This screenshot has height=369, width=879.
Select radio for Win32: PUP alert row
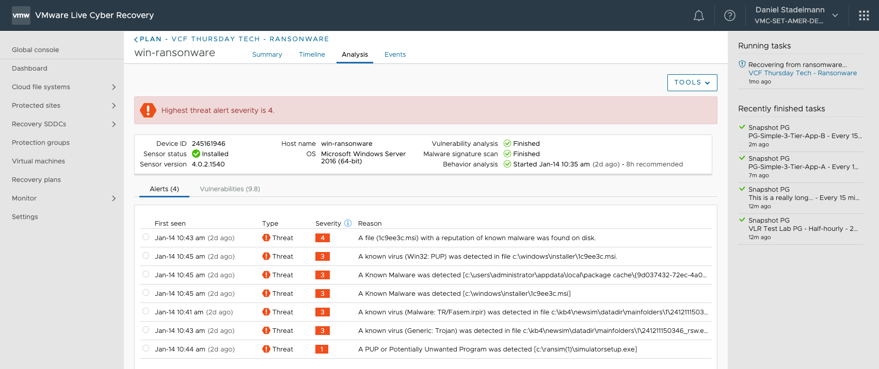click(x=146, y=256)
